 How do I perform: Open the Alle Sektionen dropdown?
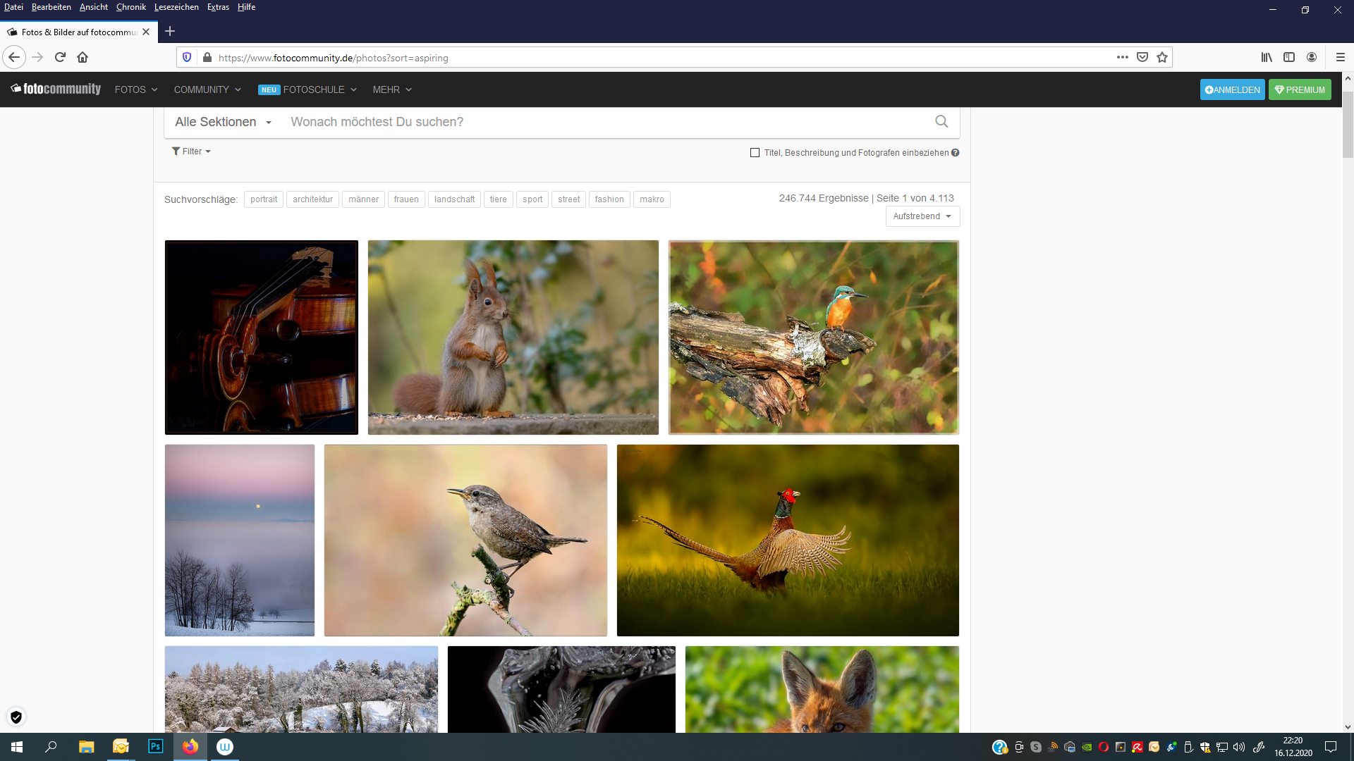pos(223,122)
